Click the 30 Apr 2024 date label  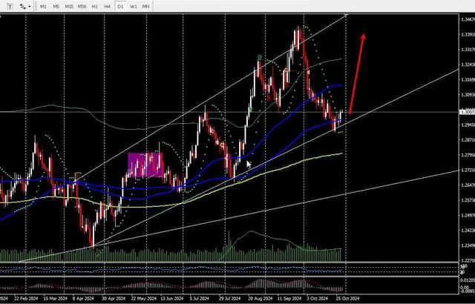click(113, 298)
